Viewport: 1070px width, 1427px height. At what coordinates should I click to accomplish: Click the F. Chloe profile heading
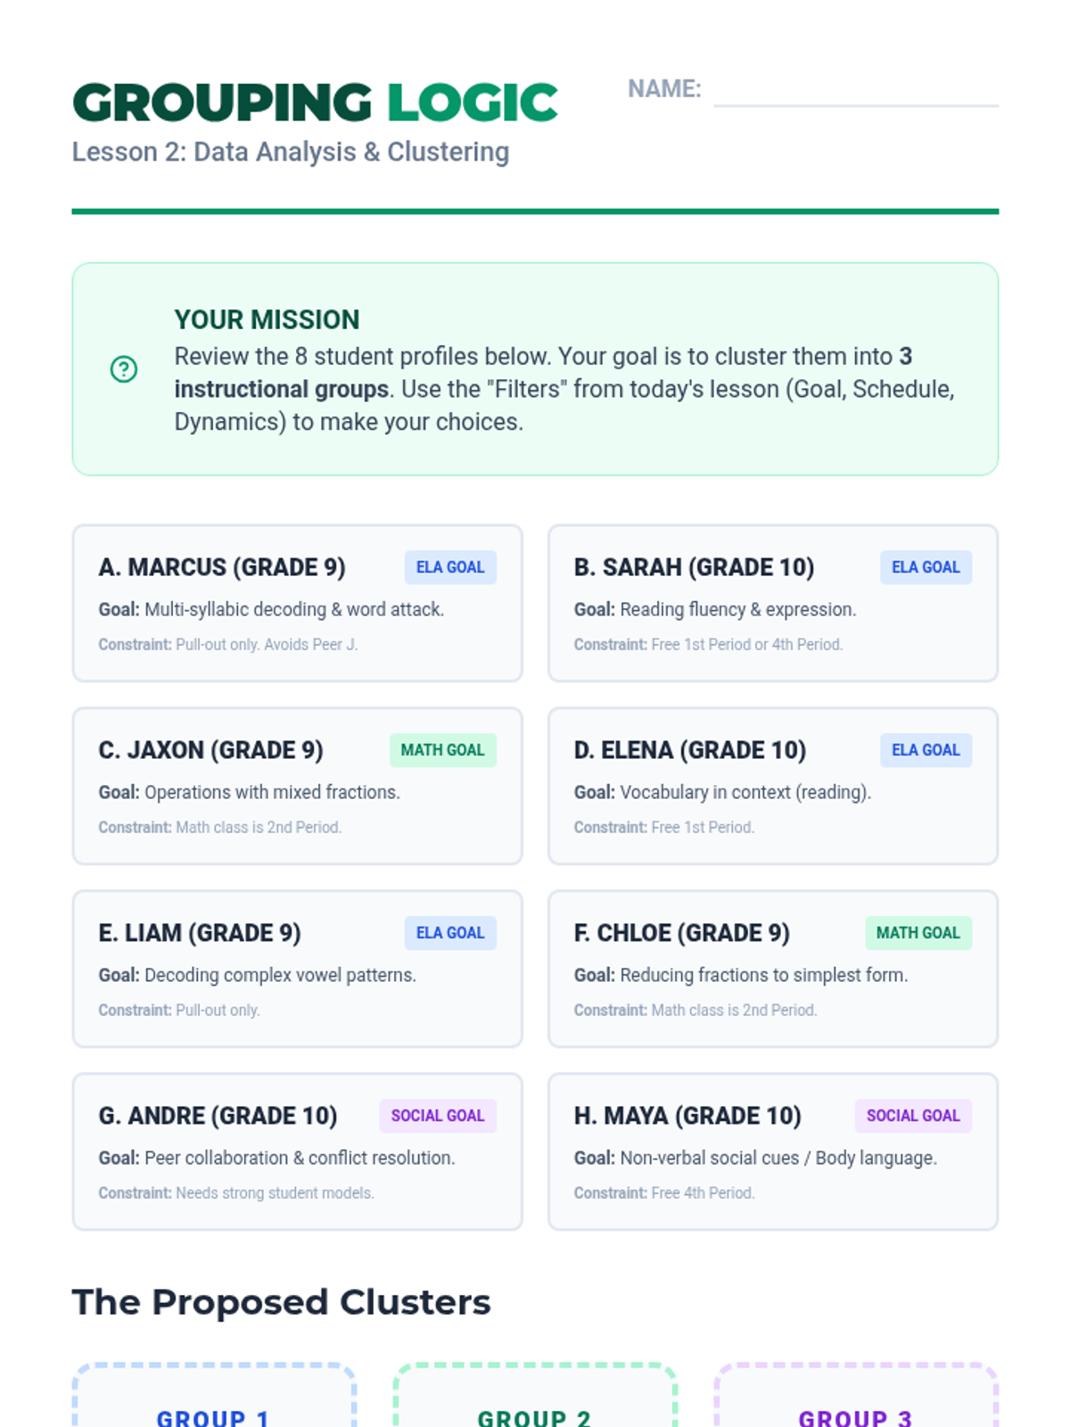[x=681, y=933]
